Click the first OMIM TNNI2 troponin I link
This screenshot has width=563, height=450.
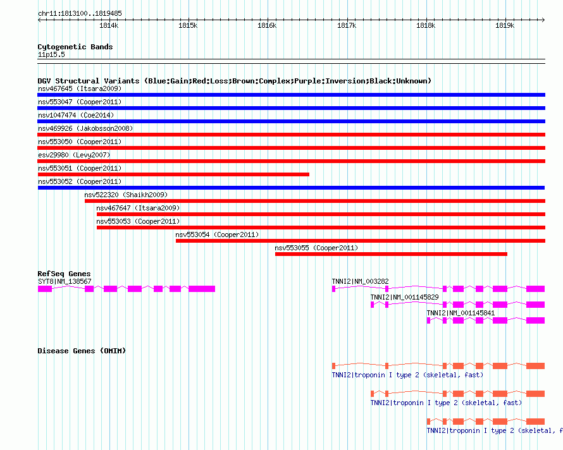(407, 375)
